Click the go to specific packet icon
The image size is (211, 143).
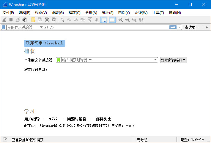pyautogui.click(x=83, y=20)
